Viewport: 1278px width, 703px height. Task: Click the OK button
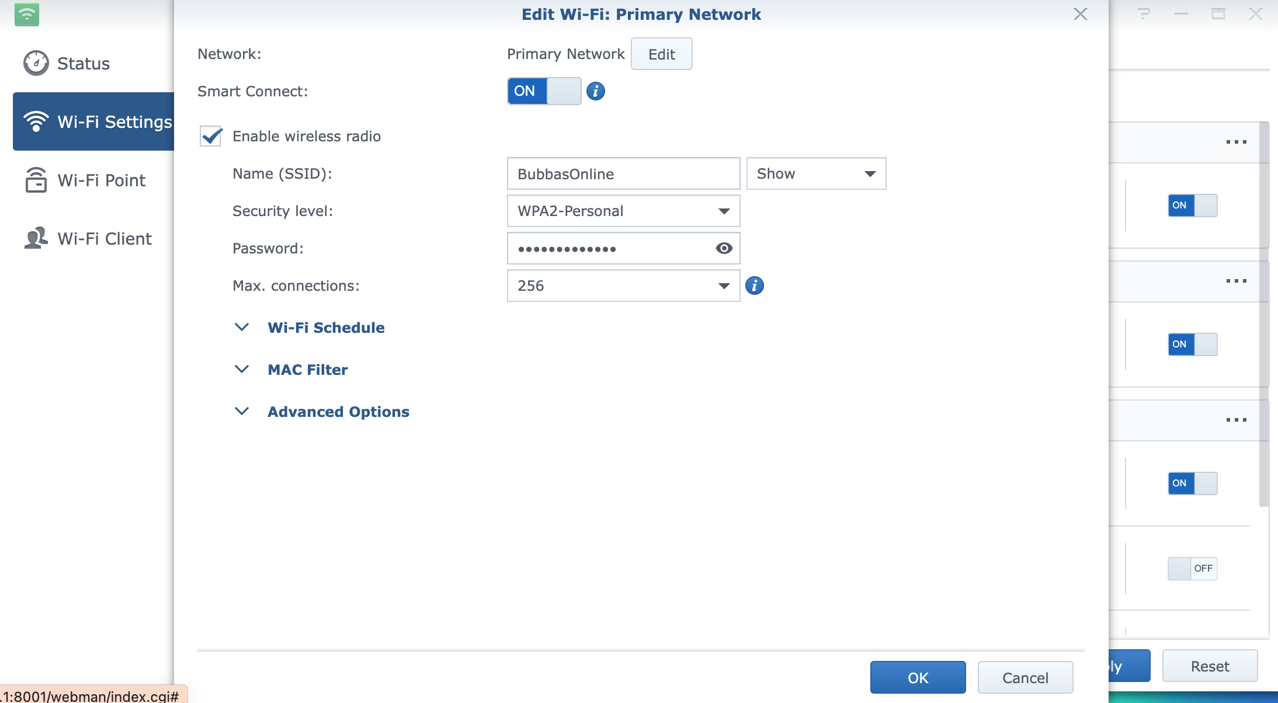(x=918, y=677)
